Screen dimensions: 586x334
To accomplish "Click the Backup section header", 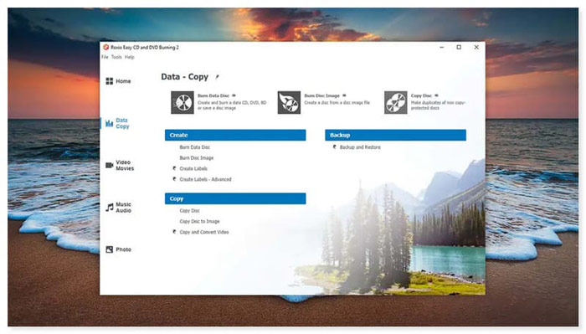I will [x=395, y=136].
